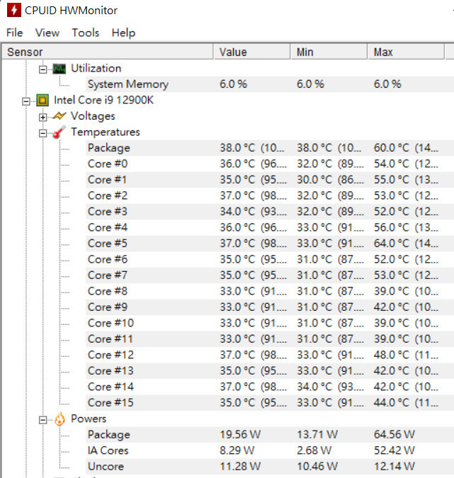Select the Core #9 row
454x478 pixels.
click(x=270, y=307)
